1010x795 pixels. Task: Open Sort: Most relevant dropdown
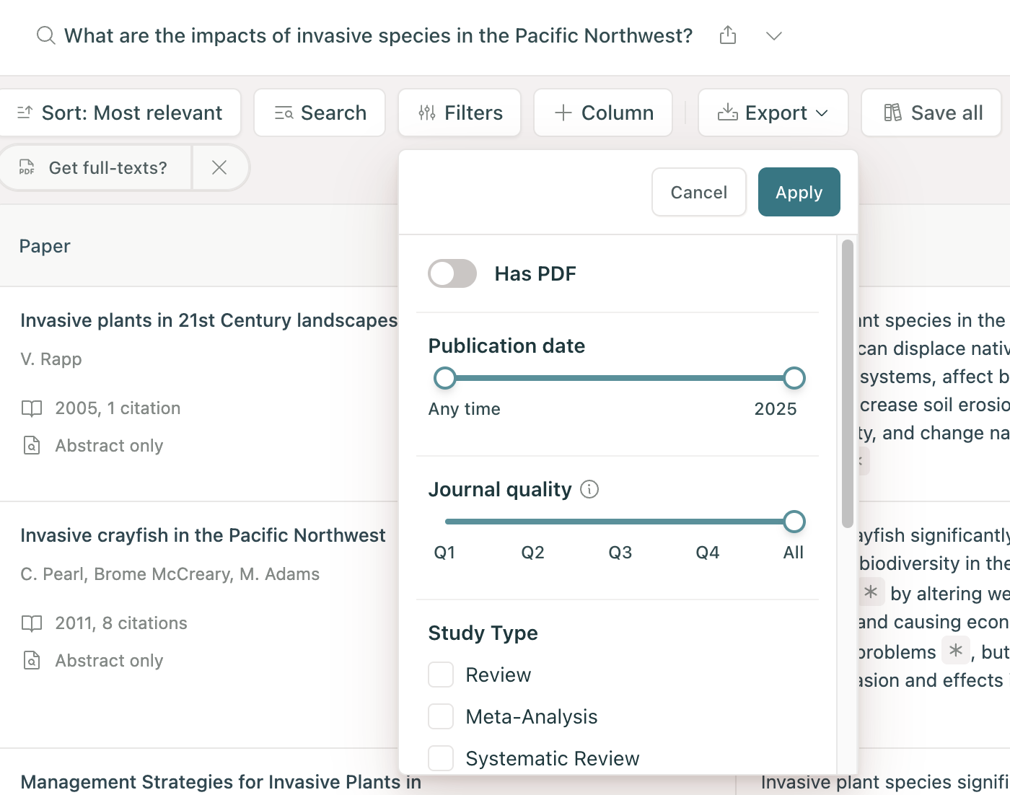120,113
